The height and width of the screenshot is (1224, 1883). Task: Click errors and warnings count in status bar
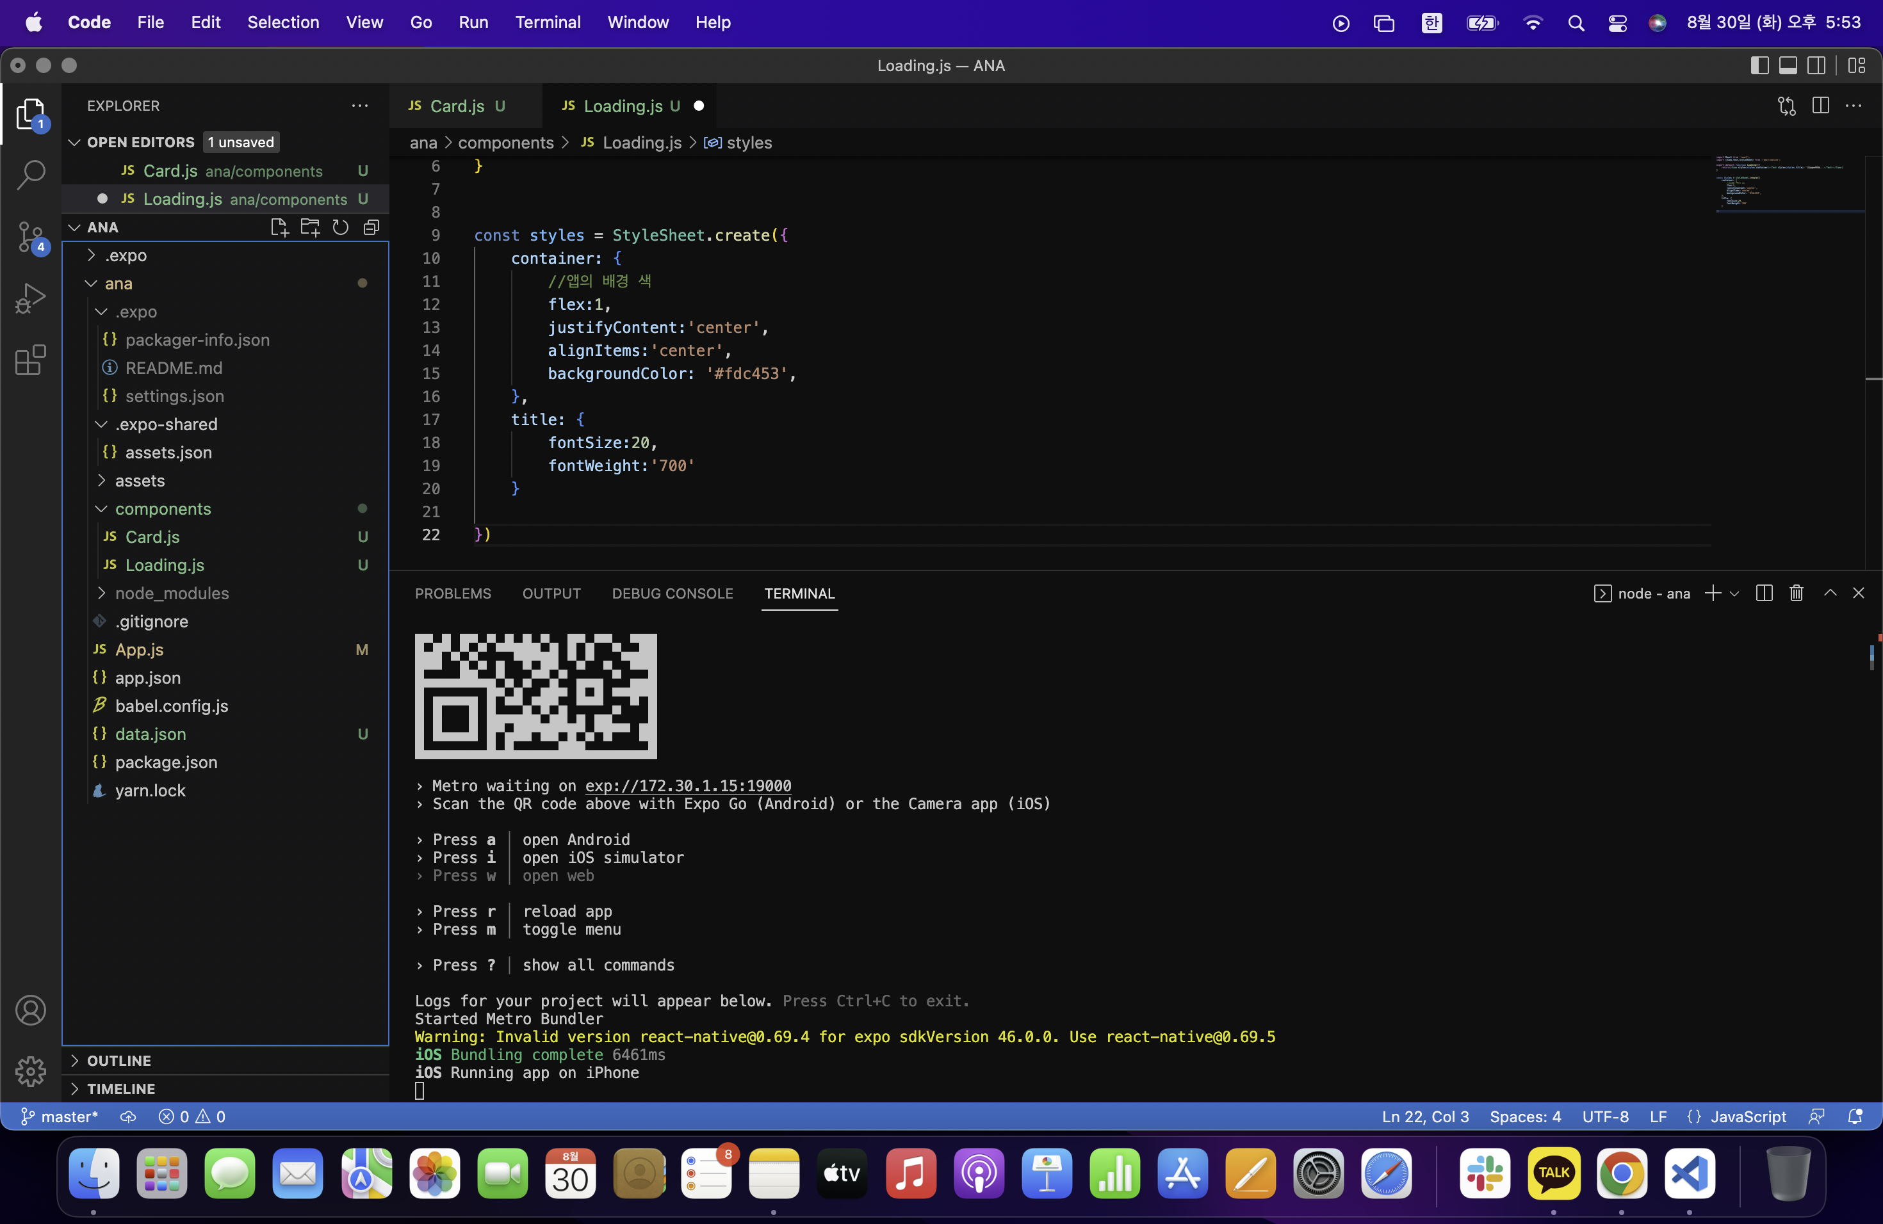(192, 1116)
